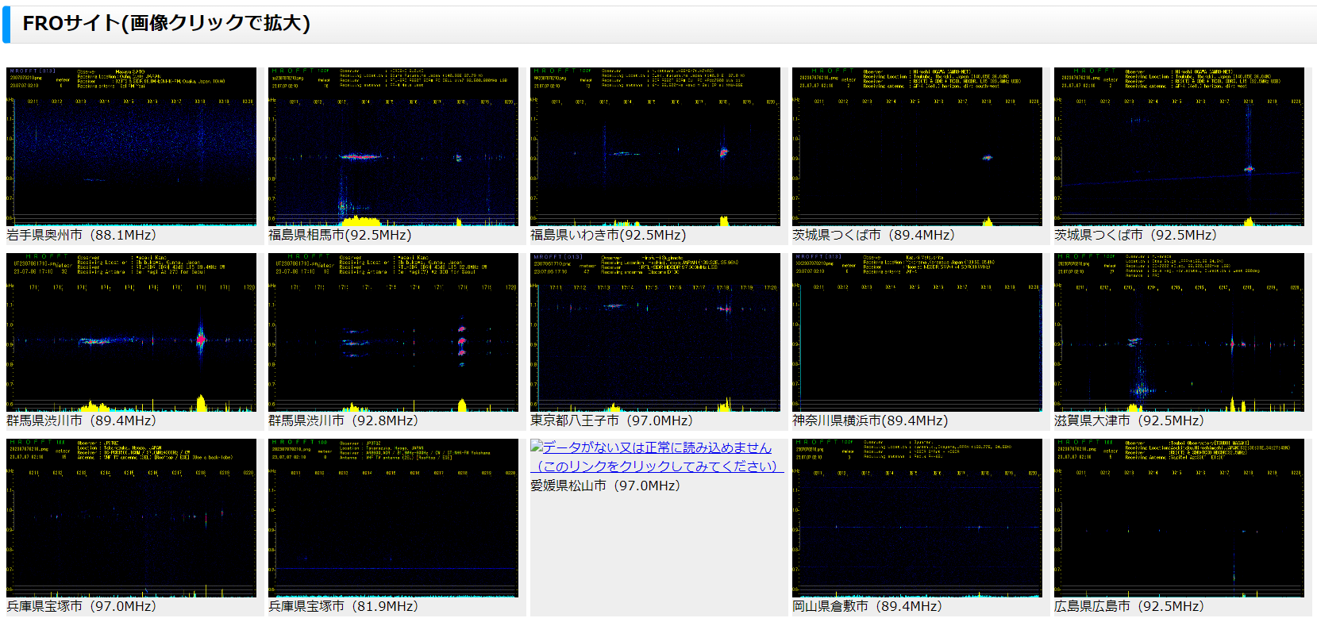Click the 東京都八王子市 (97.0MHz) caption text

pos(611,420)
